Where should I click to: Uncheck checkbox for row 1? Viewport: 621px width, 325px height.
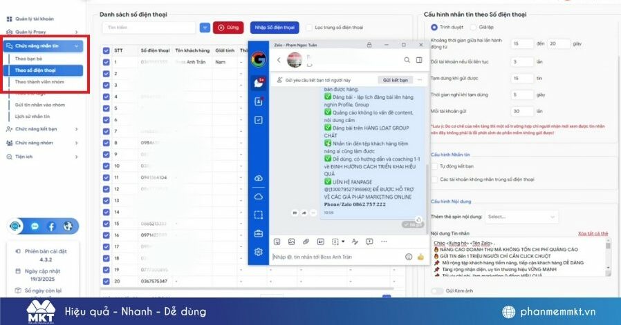click(106, 62)
